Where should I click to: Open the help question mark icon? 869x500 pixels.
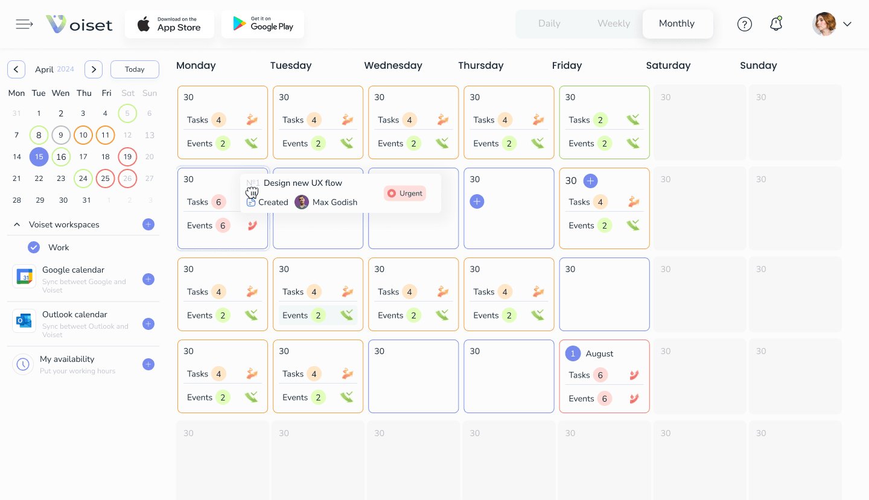[745, 24]
